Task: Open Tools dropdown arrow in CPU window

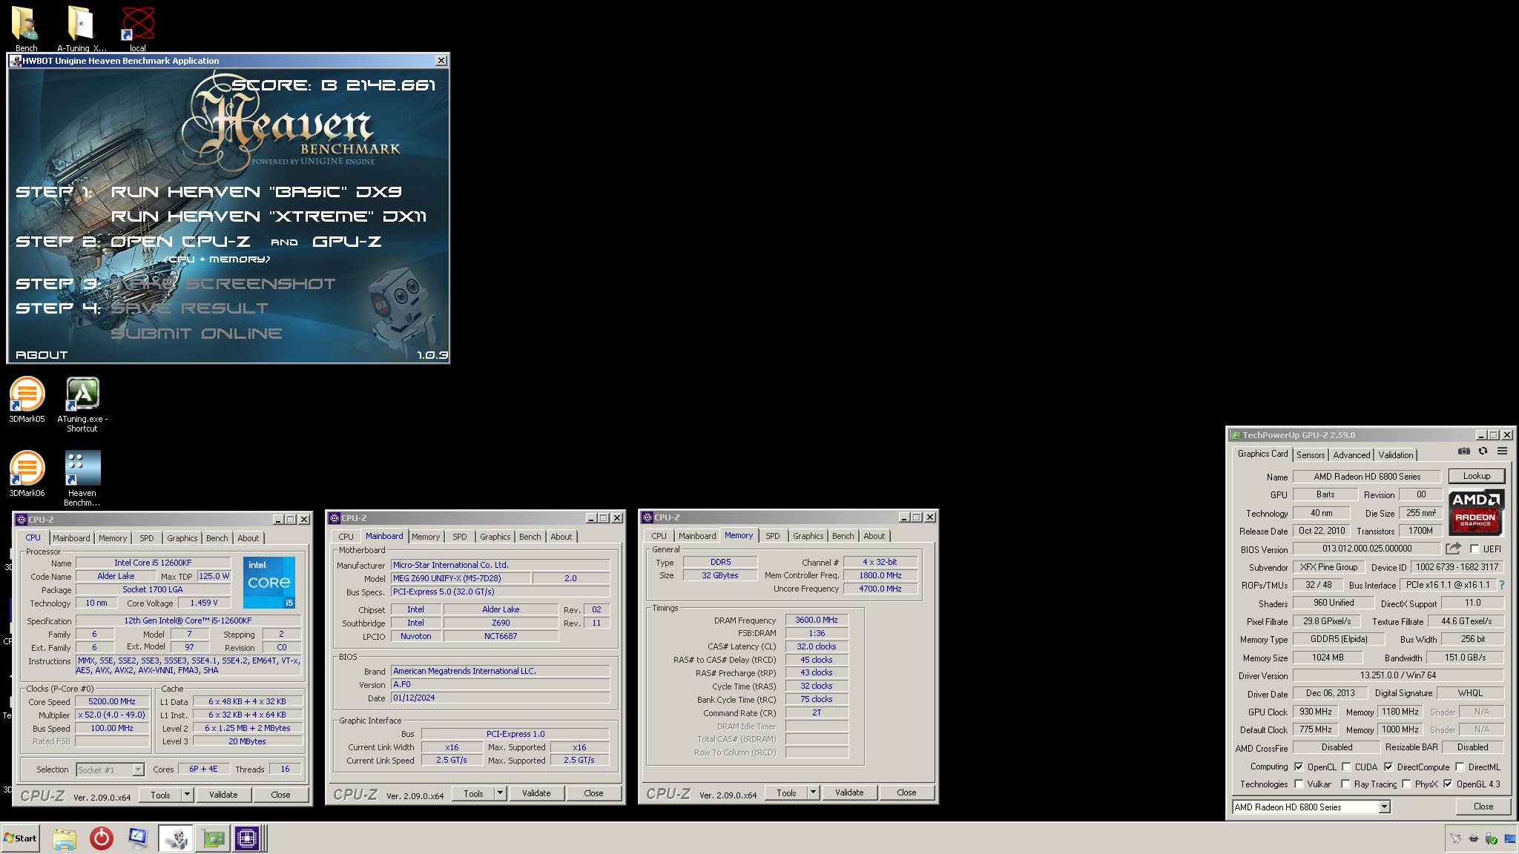Action: tap(188, 795)
